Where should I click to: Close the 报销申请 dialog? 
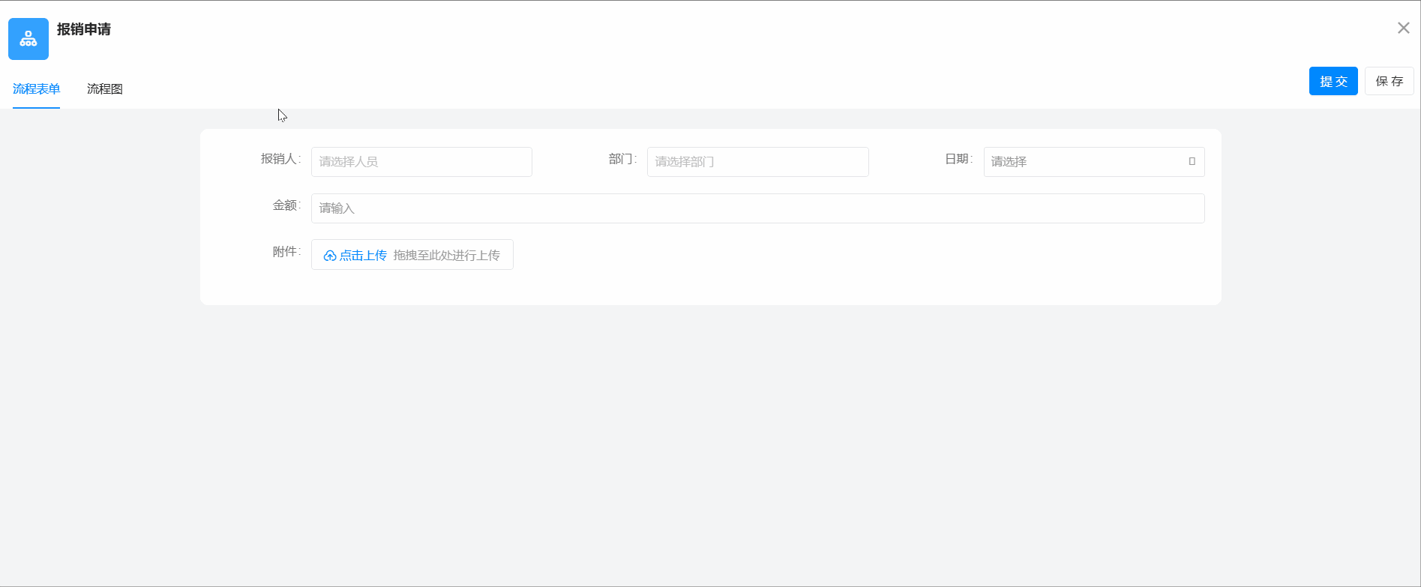1403,28
